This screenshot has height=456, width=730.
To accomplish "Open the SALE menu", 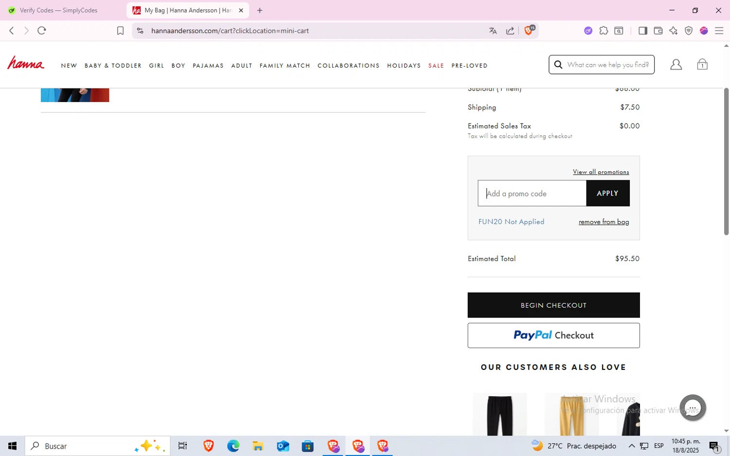I will (x=436, y=66).
